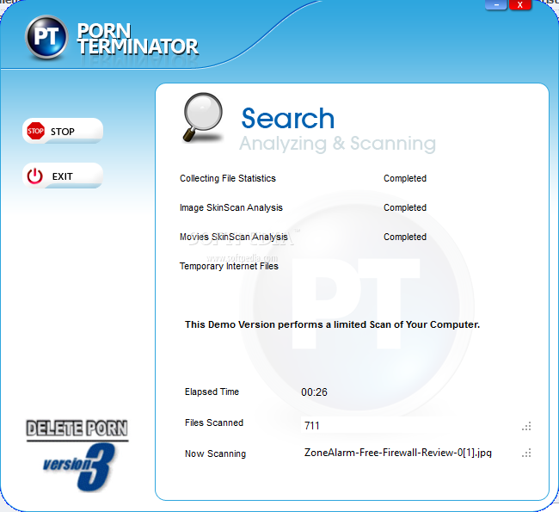Click the STOP button to halt scanning
559x512 pixels.
(x=63, y=131)
